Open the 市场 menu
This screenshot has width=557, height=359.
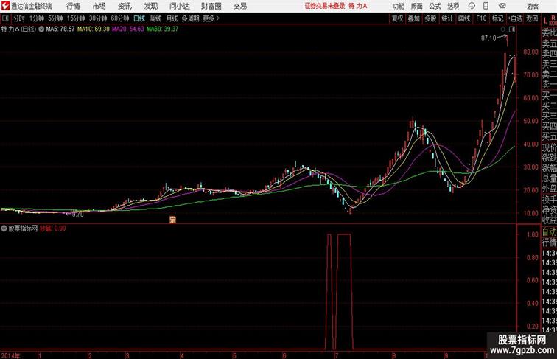pos(99,6)
